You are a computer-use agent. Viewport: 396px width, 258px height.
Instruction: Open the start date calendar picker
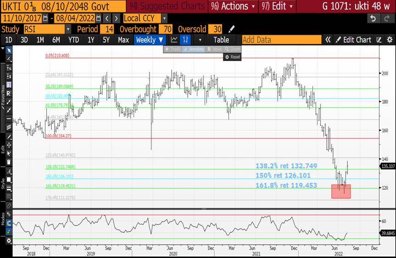point(45,18)
